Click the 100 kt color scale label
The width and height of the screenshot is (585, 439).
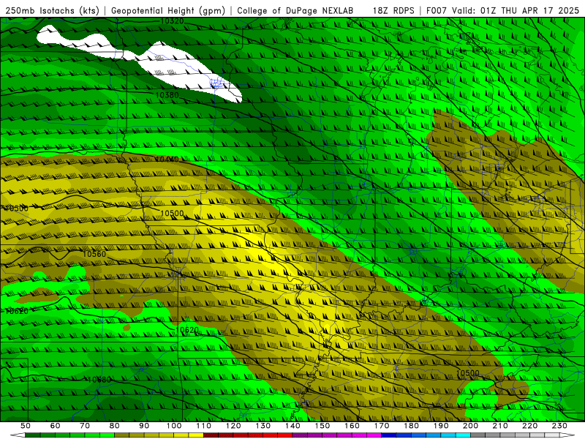tap(174, 426)
